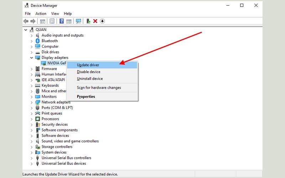The height and width of the screenshot is (178, 285).
Task: Click the down-arrow Disable device toolbar icon
Action: point(102,21)
